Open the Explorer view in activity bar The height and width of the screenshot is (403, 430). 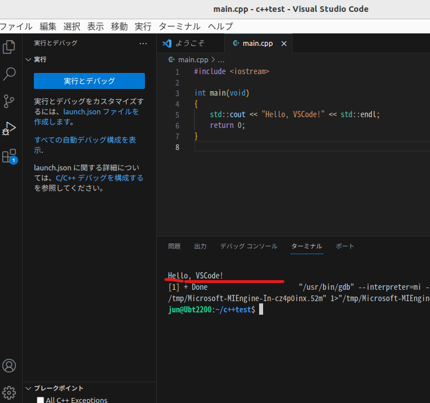click(9, 47)
